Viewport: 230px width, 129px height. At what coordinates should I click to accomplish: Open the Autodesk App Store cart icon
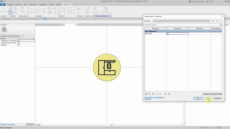(208, 1)
